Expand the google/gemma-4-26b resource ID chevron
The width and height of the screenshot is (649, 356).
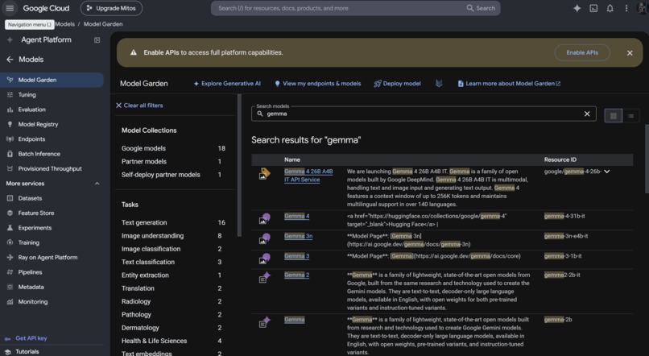click(x=607, y=172)
